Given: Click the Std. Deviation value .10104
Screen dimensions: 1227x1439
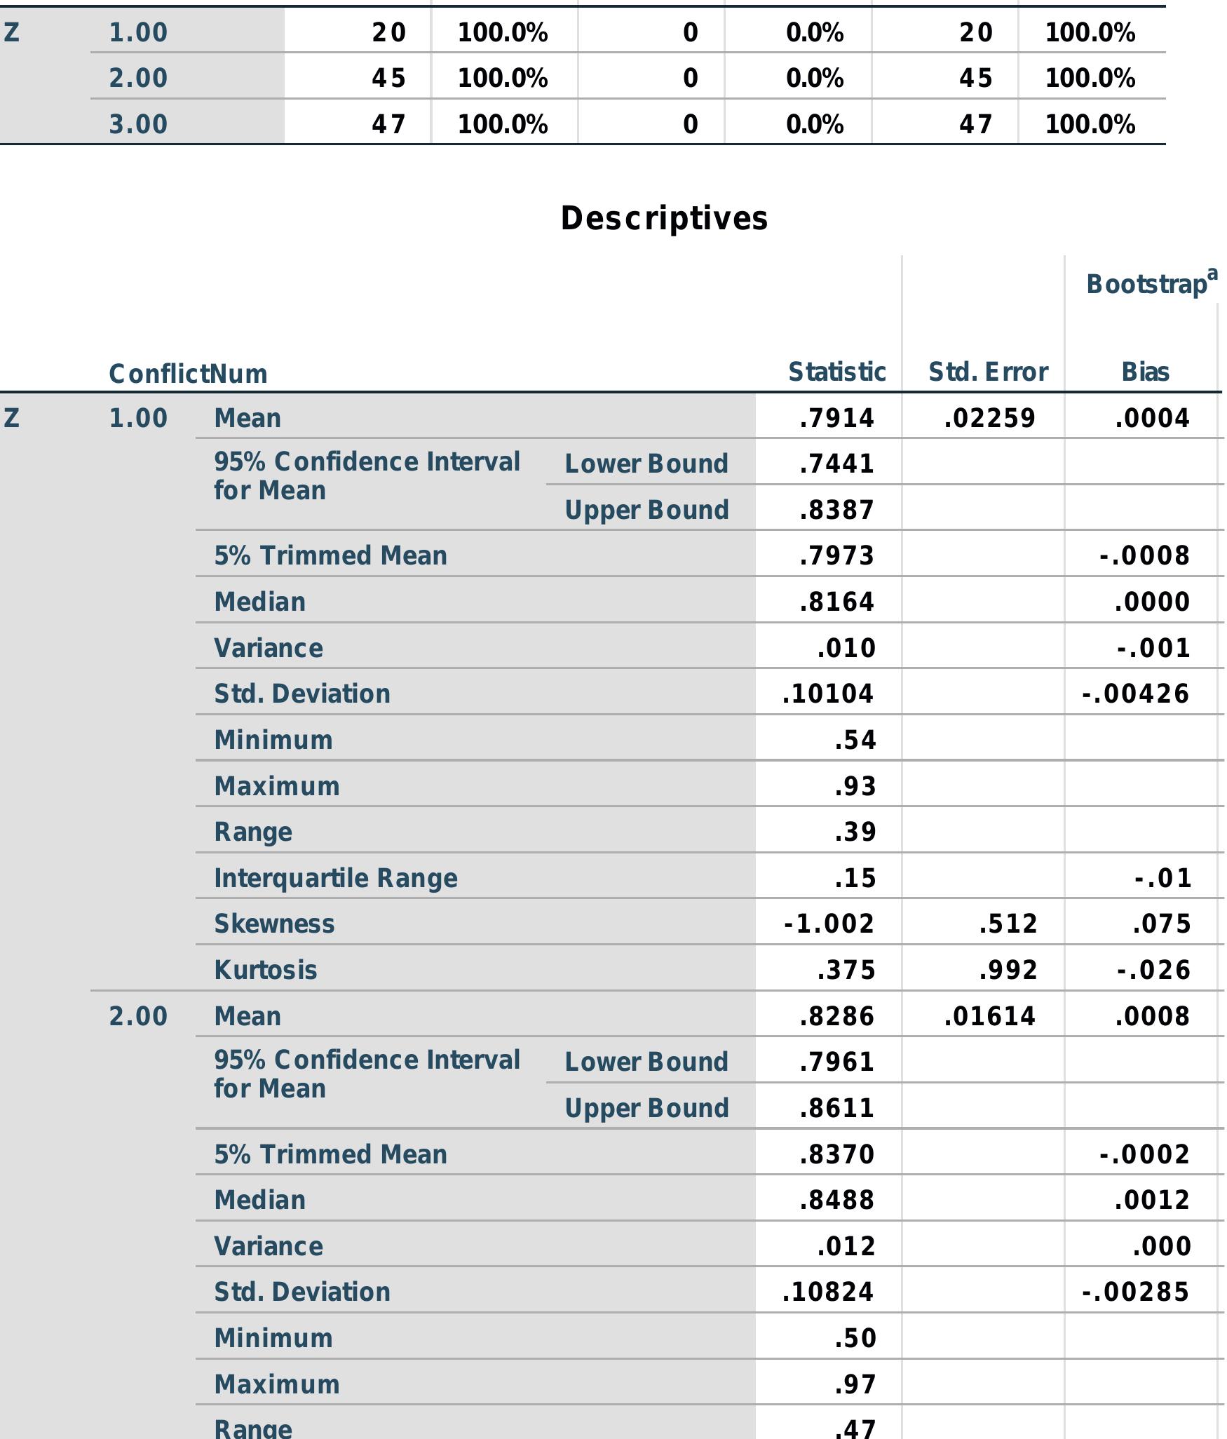Looking at the screenshot, I should (828, 694).
